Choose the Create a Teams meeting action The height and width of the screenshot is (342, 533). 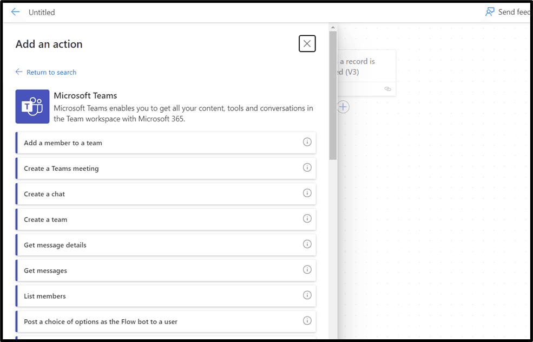click(61, 169)
